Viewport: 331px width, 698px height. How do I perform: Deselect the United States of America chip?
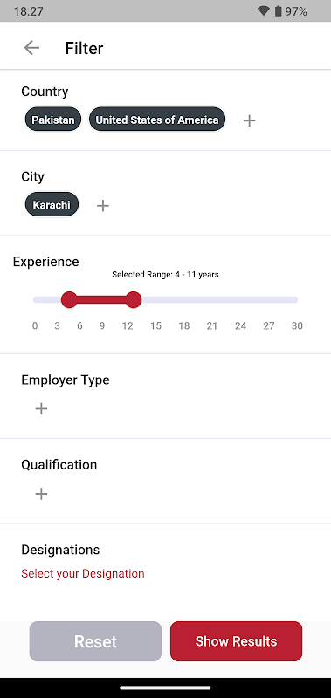(157, 120)
